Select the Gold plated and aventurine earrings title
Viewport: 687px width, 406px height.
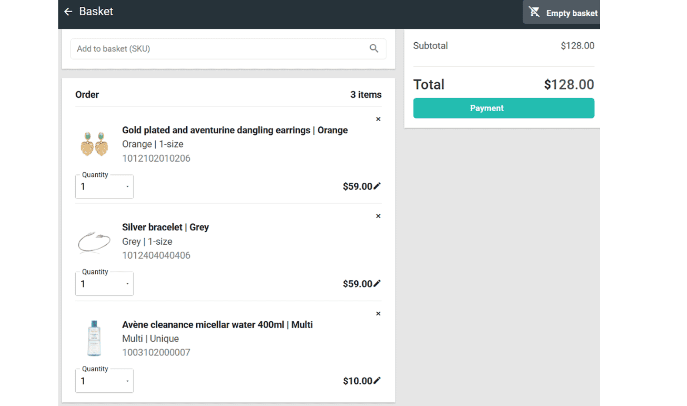pyautogui.click(x=235, y=130)
